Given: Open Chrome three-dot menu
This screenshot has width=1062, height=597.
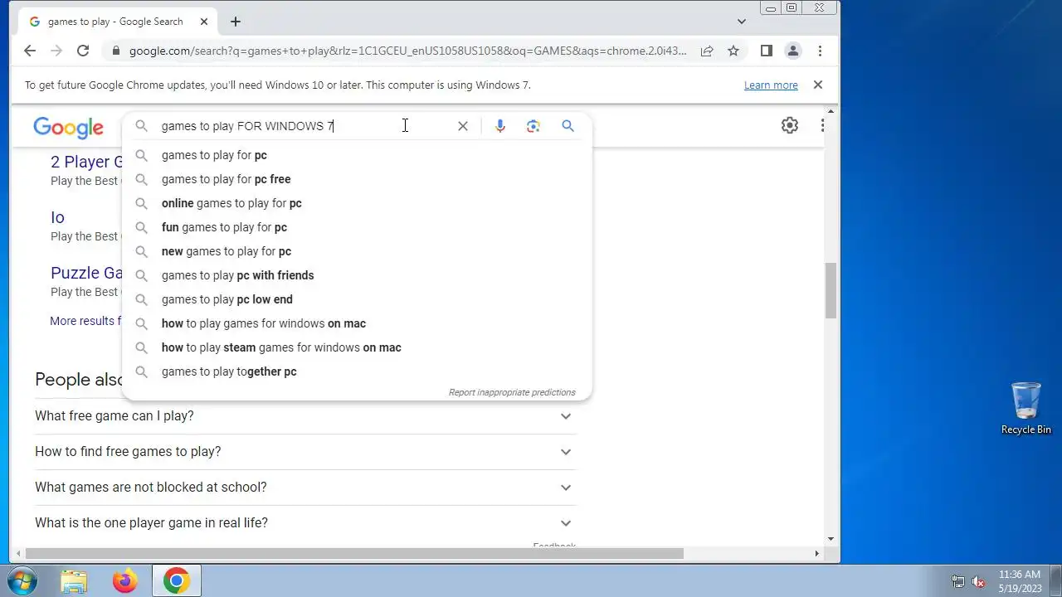Looking at the screenshot, I should [x=820, y=51].
